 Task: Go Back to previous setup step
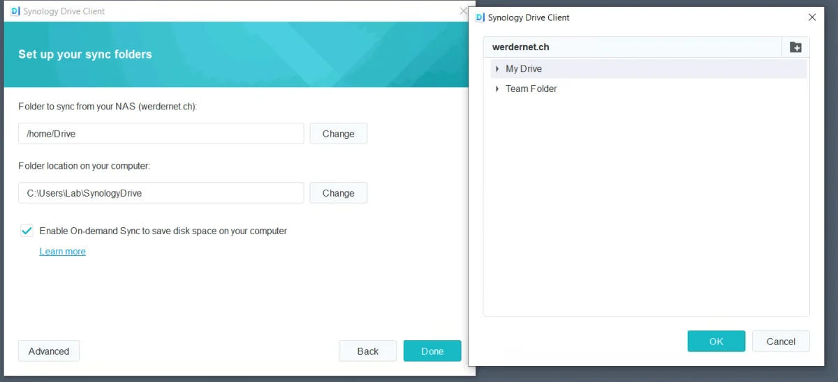pyautogui.click(x=368, y=351)
